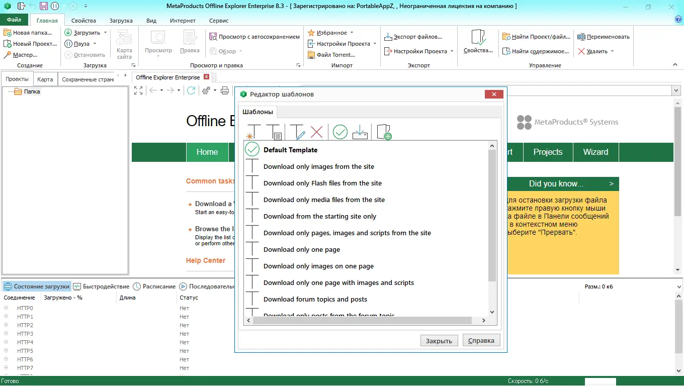Click Найти Проект/файл button
This screenshot has width=684, height=386.
[537, 37]
